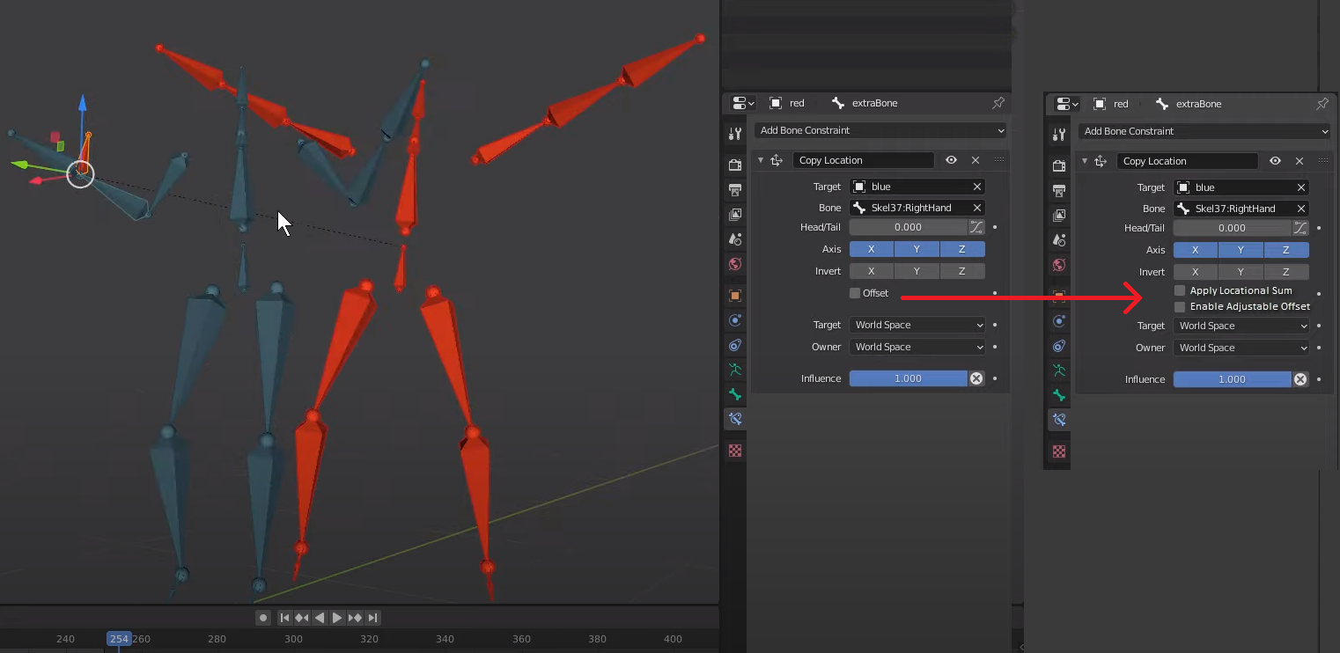
Task: Open Scene properties tab in the Offset checkbox panel
Action: [735, 239]
